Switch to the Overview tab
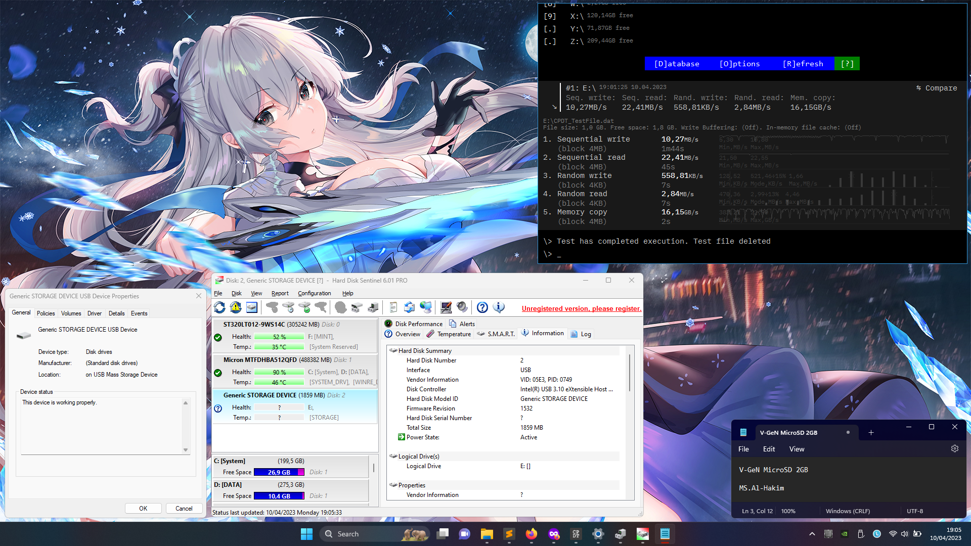 403,334
